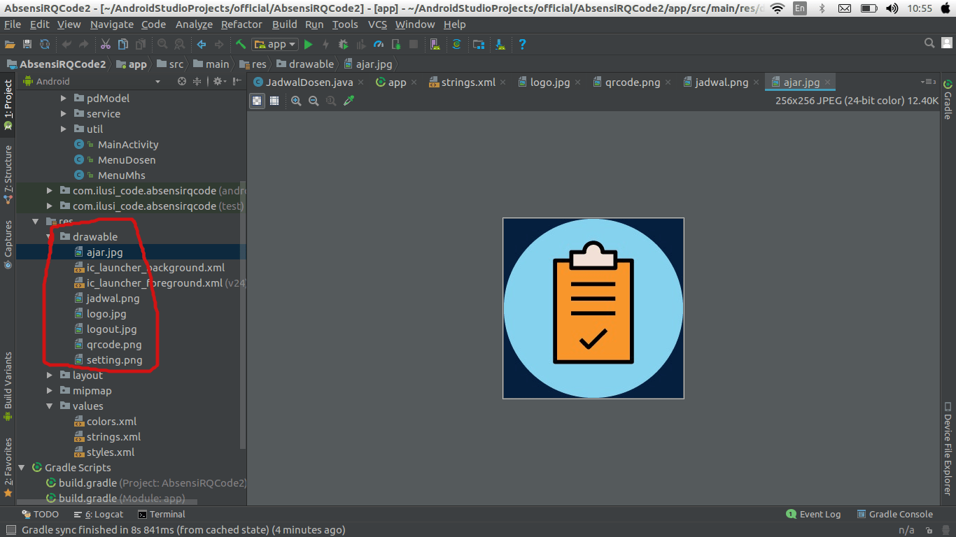The image size is (956, 537).
Task: Click the Zoom In magnifier in image toolbar
Action: (x=296, y=101)
